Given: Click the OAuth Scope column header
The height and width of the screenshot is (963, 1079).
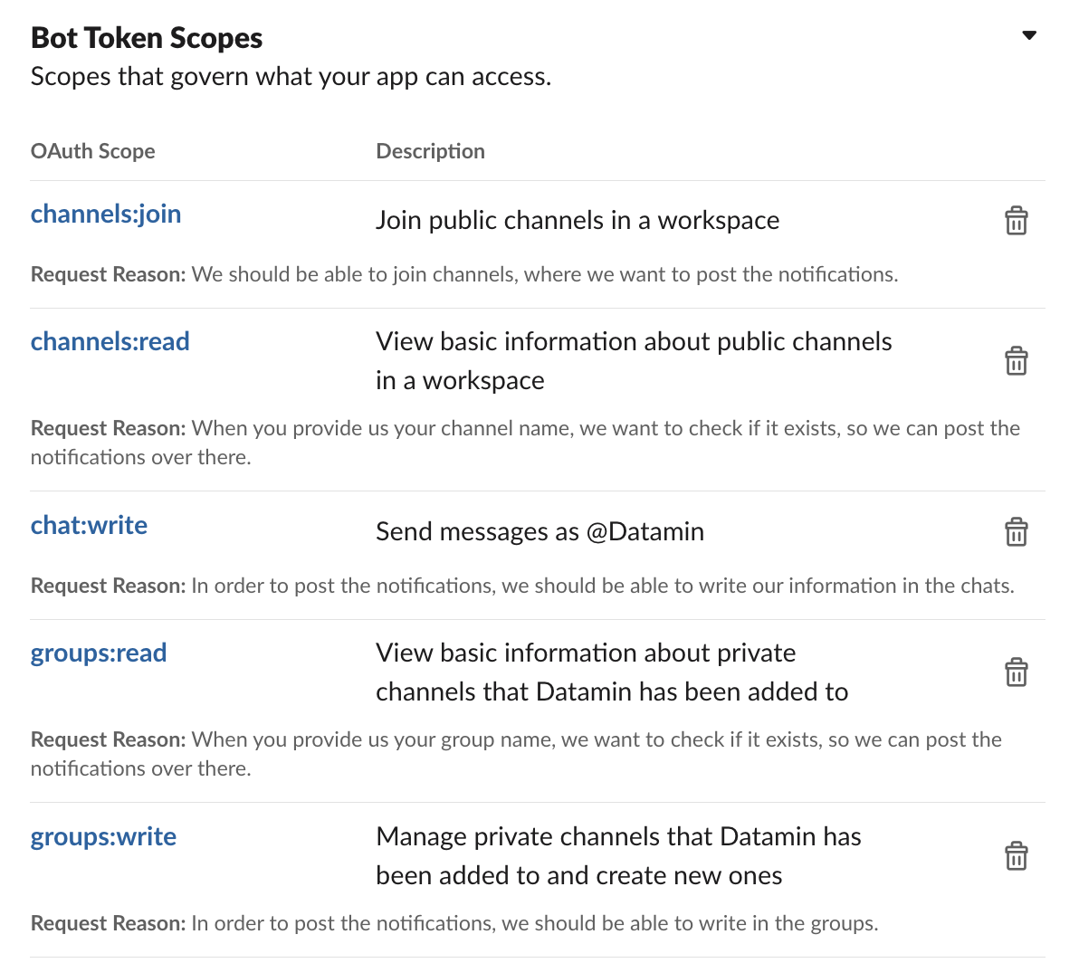Looking at the screenshot, I should (x=92, y=151).
